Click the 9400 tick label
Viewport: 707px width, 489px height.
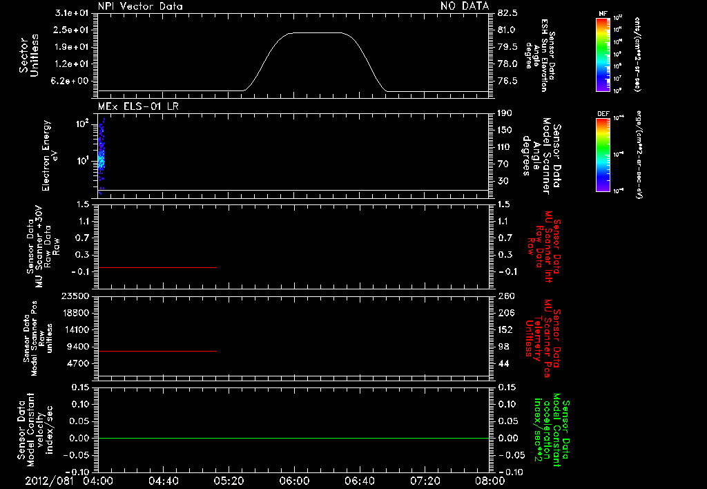(x=78, y=347)
